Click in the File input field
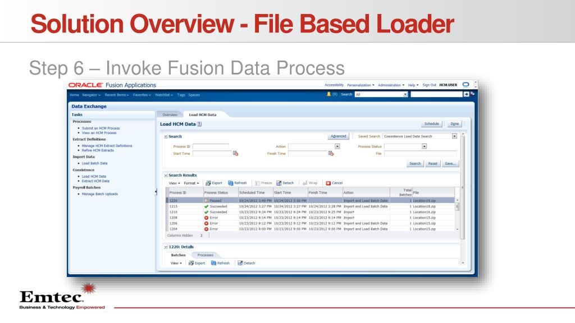 (x=420, y=154)
